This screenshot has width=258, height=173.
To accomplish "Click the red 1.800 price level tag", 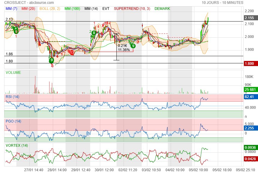I will [x=250, y=63].
